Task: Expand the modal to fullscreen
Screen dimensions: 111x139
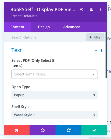Action: click(81, 9)
